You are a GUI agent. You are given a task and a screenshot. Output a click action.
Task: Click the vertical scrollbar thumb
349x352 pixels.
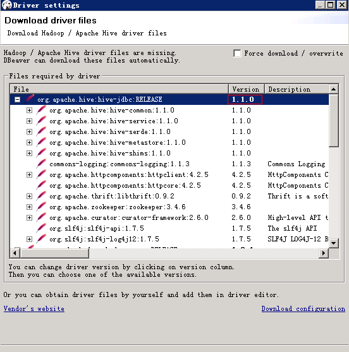tap(334, 121)
